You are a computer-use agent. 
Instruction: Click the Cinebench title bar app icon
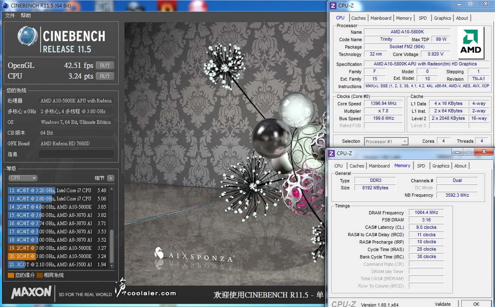5,5
